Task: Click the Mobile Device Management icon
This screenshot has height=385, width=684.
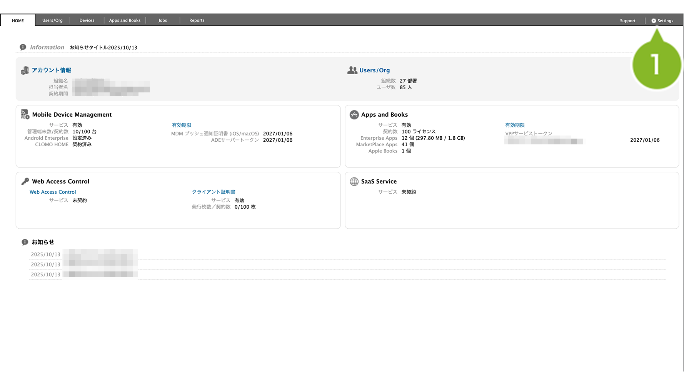Action: 25,115
